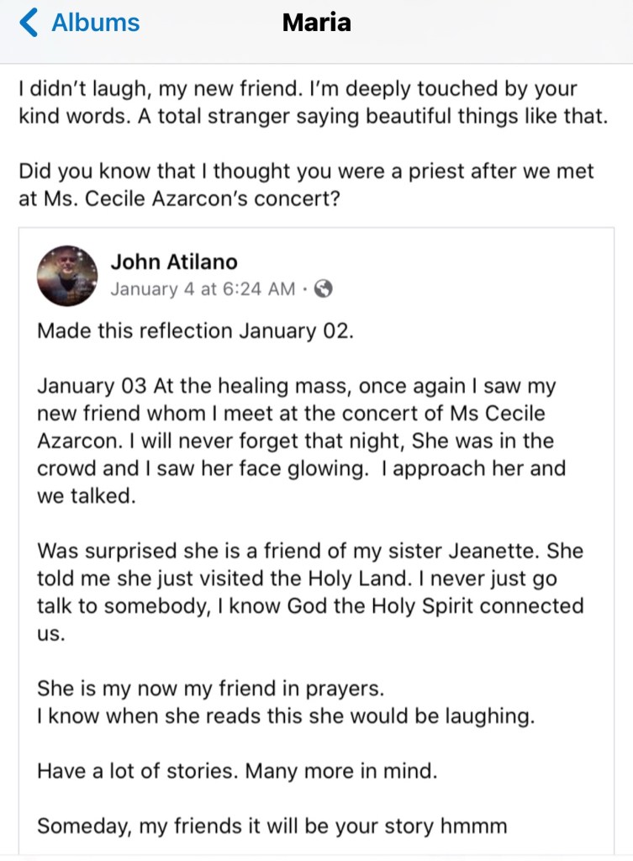The width and height of the screenshot is (633, 861).
Task: Open the John Atilano name link
Action: pos(174,262)
